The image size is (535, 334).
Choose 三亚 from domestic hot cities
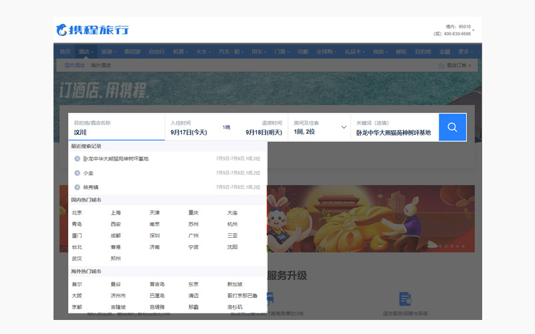[x=232, y=236]
